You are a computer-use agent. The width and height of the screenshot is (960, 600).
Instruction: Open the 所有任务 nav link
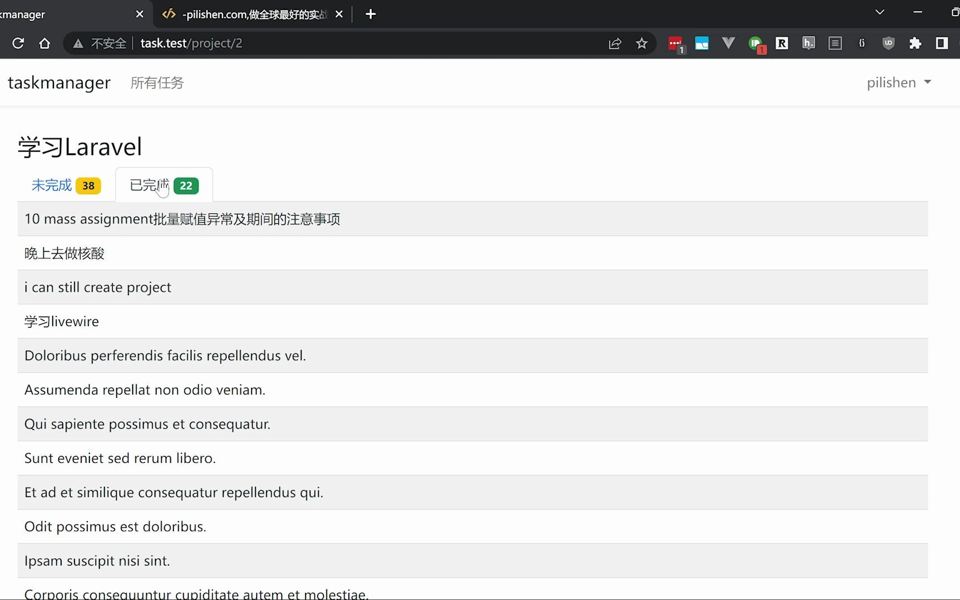[x=157, y=83]
